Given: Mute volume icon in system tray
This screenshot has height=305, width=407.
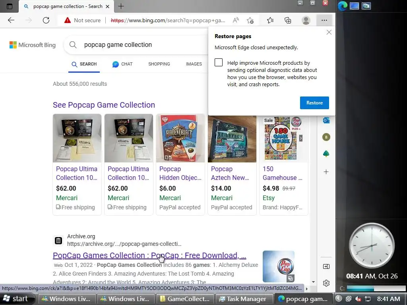Looking at the screenshot, I should click(x=358, y=299).
